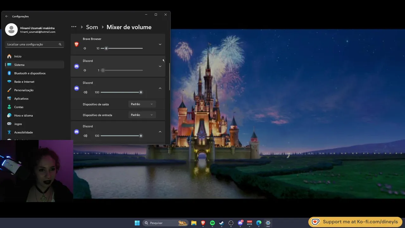Collapse the Discord entry showing device options

[x=160, y=88]
